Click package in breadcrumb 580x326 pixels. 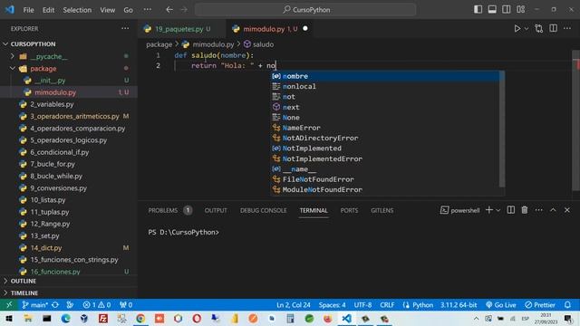pos(159,44)
